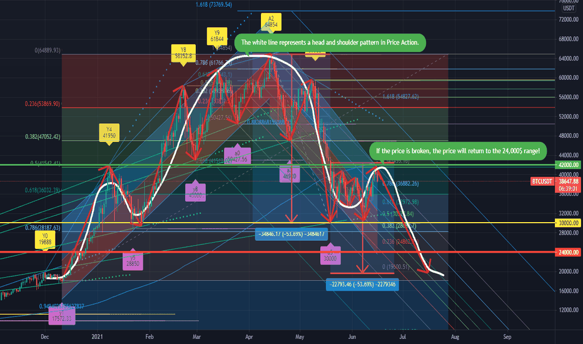Click the head and shoulder pattern callout
The height and width of the screenshot is (344, 583).
[x=330, y=43]
